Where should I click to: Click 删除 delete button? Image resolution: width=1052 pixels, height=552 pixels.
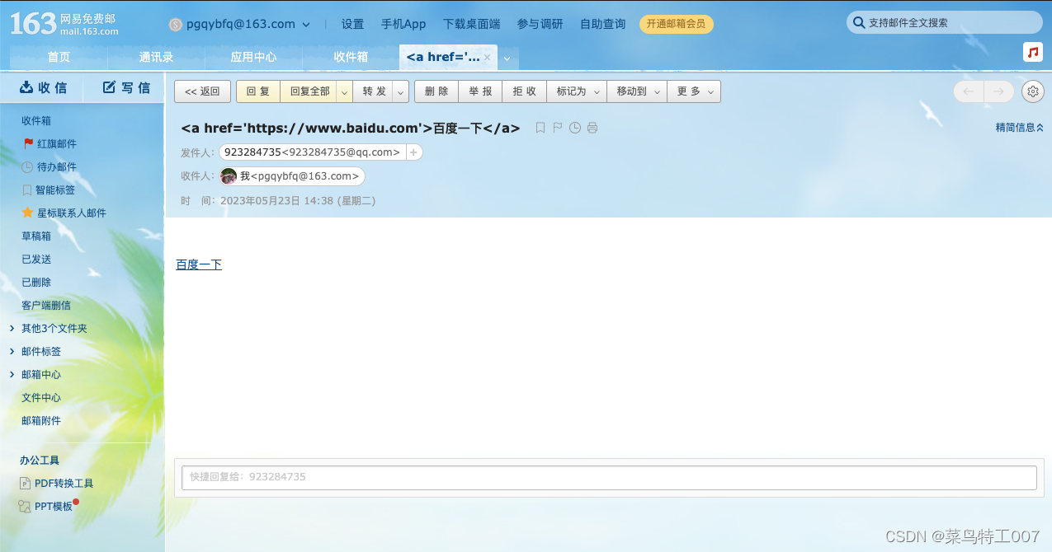(436, 91)
